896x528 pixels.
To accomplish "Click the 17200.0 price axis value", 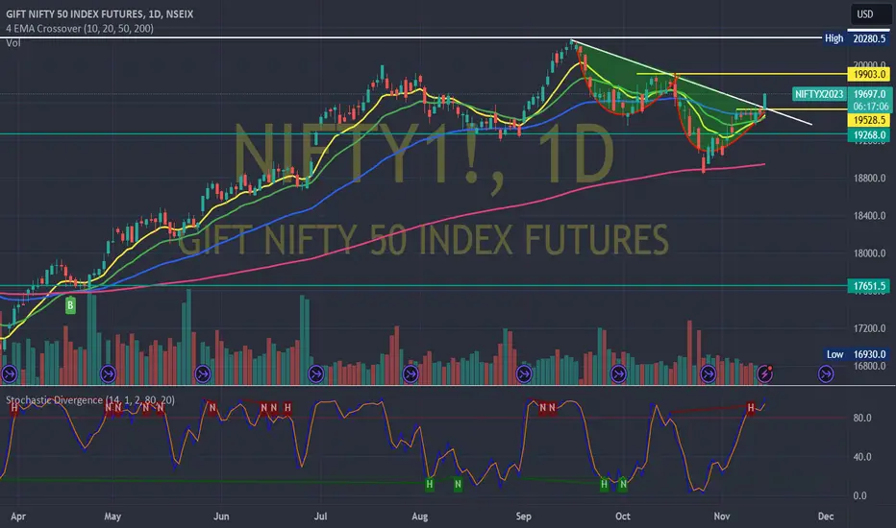I will [869, 328].
